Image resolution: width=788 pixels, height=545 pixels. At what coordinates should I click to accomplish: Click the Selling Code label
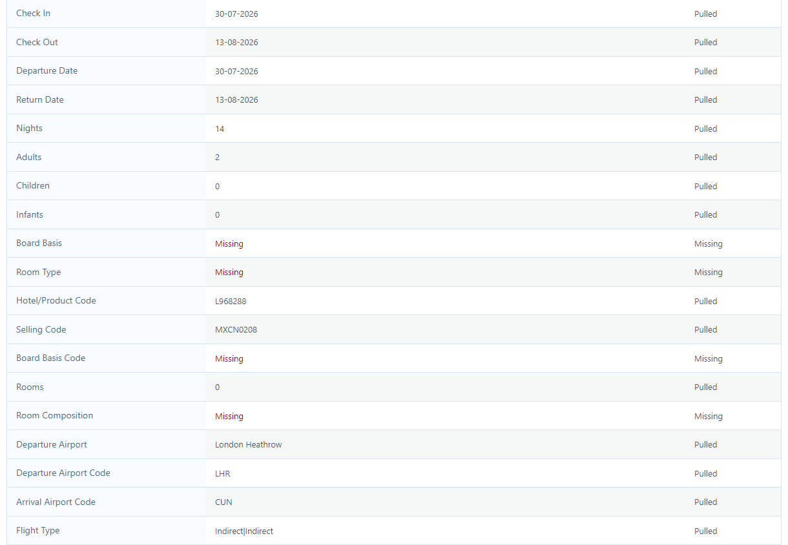(x=41, y=330)
